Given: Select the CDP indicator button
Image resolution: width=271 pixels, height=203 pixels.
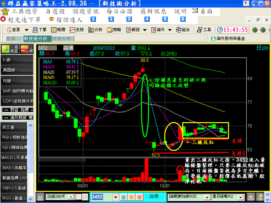Looking at the screenshot, I should click(17, 101).
